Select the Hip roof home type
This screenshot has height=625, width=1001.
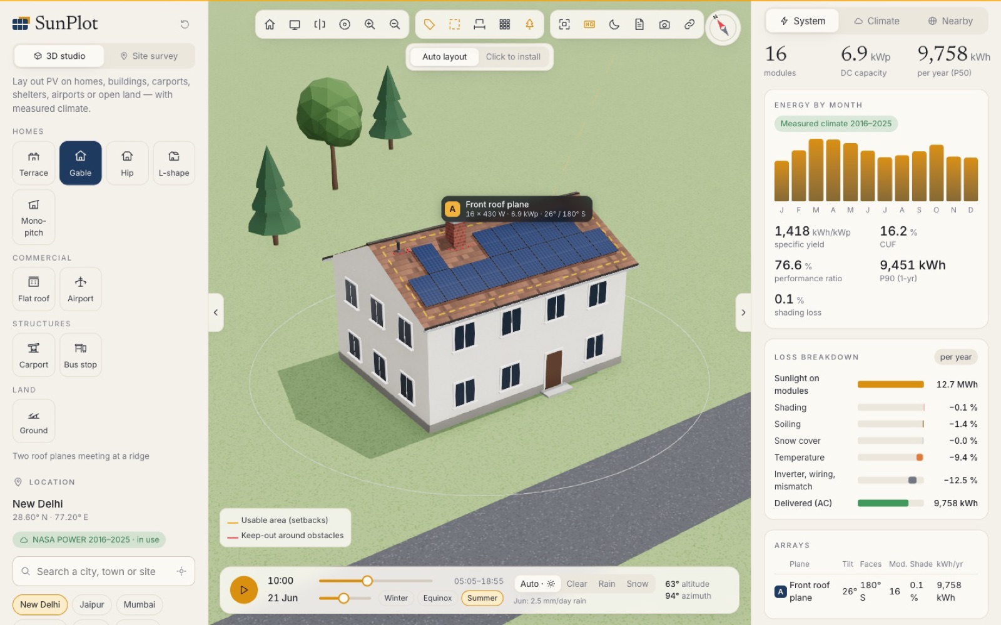127,163
